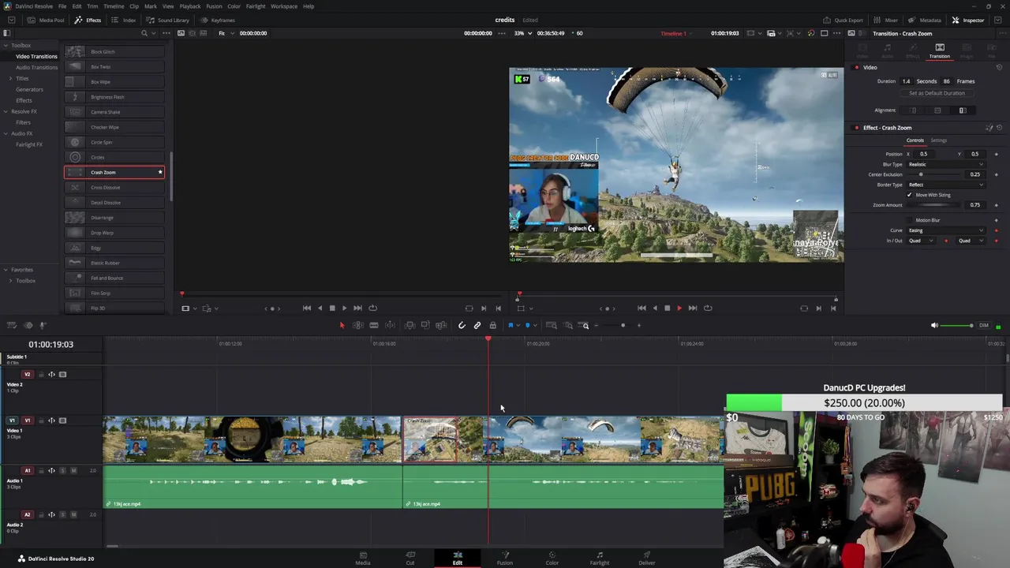This screenshot has height=568, width=1010.
Task: Open the Fairlight menu
Action: tap(256, 6)
